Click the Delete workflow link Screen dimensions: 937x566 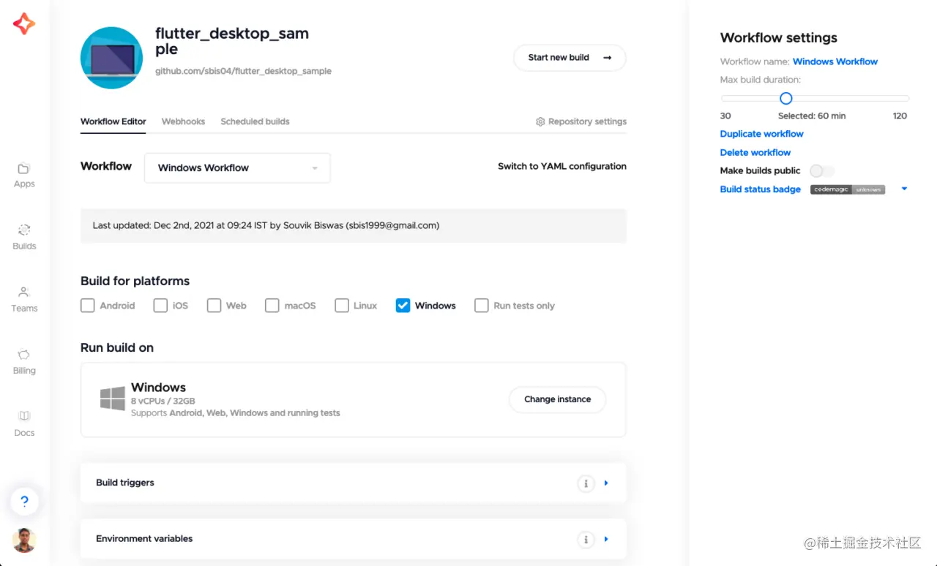coord(755,153)
